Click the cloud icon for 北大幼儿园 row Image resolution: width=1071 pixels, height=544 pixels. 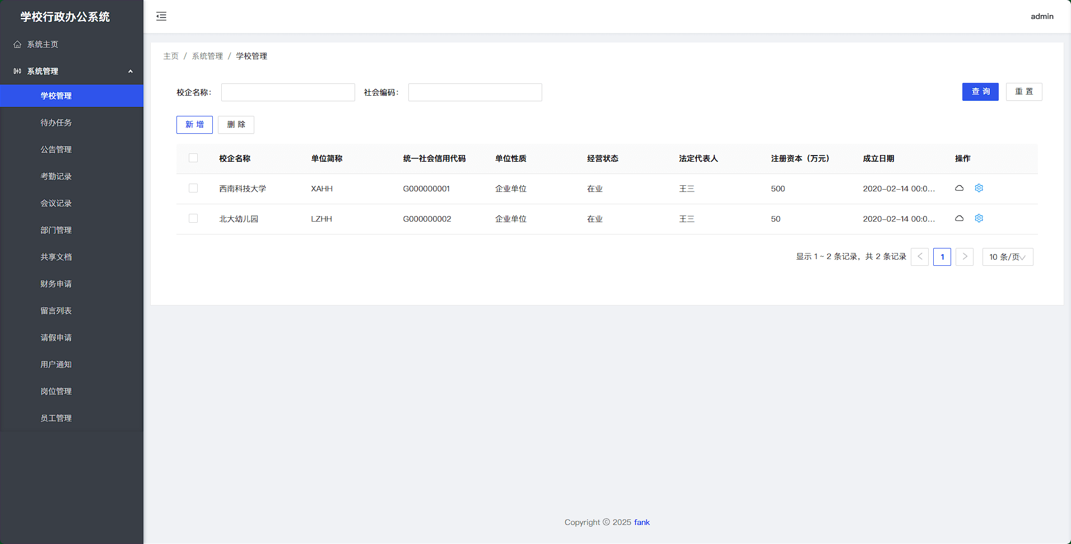point(959,218)
